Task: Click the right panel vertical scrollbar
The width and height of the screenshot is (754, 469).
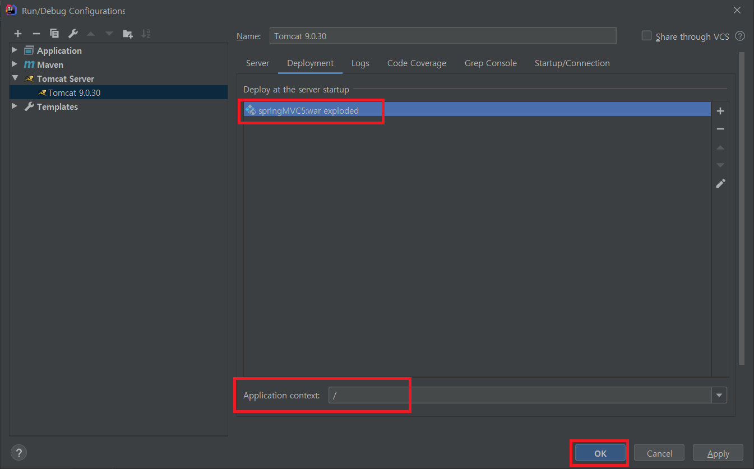Action: pyautogui.click(x=742, y=208)
